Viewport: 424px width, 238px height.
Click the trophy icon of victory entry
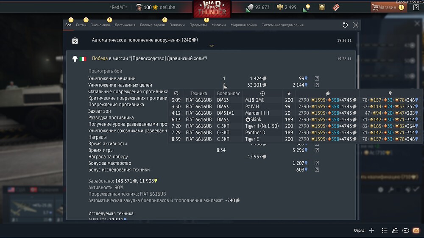[75, 59]
